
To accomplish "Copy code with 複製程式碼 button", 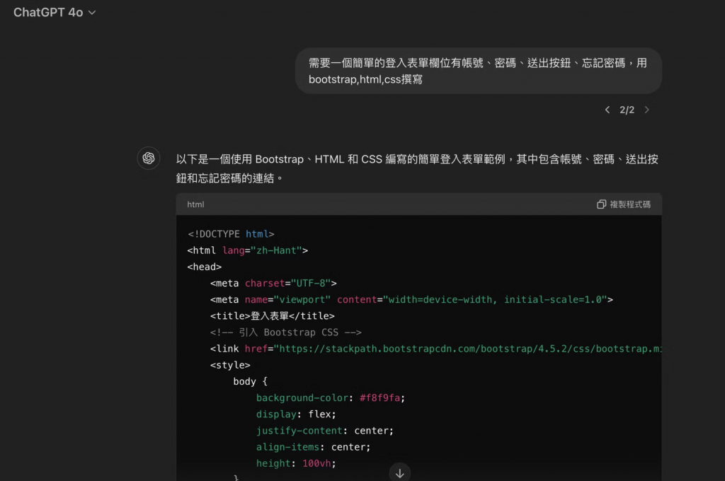I will click(x=624, y=204).
